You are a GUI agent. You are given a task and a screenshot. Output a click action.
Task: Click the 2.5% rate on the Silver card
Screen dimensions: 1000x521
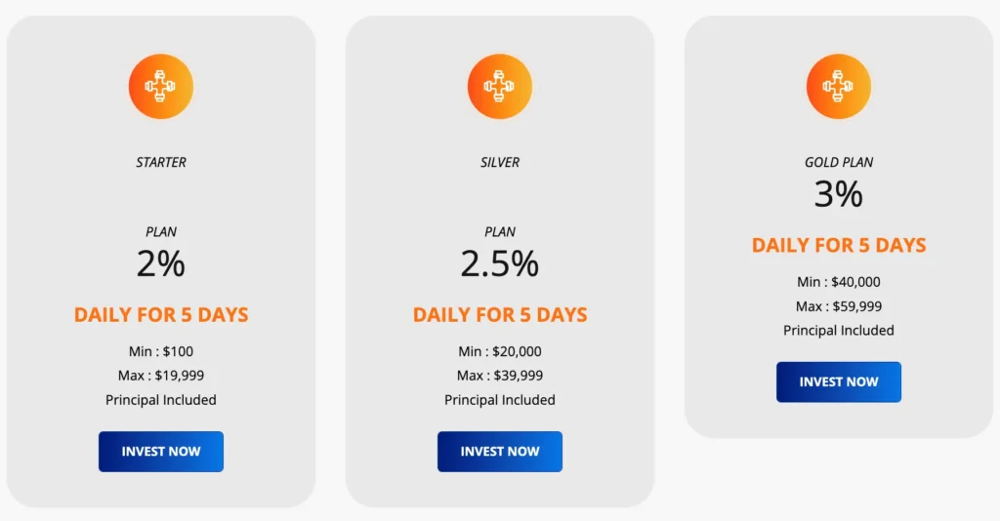click(x=500, y=263)
